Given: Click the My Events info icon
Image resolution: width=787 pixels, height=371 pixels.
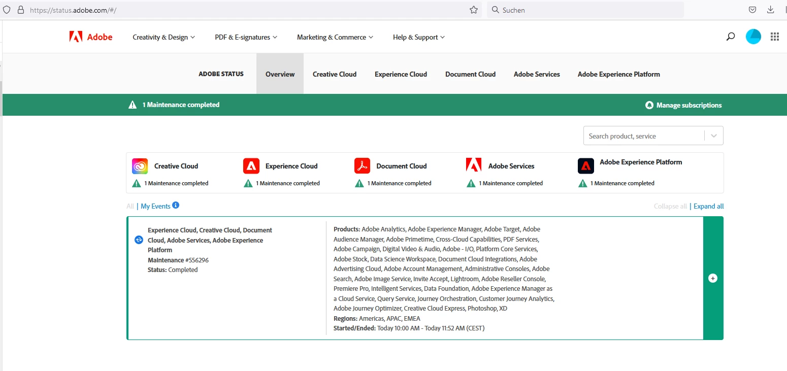Looking at the screenshot, I should coord(176,205).
